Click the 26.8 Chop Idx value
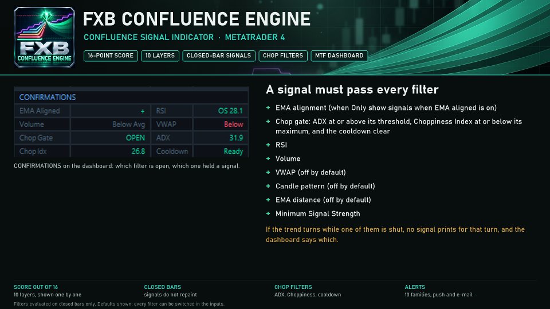Screen dimensions: 550x309 (138, 151)
